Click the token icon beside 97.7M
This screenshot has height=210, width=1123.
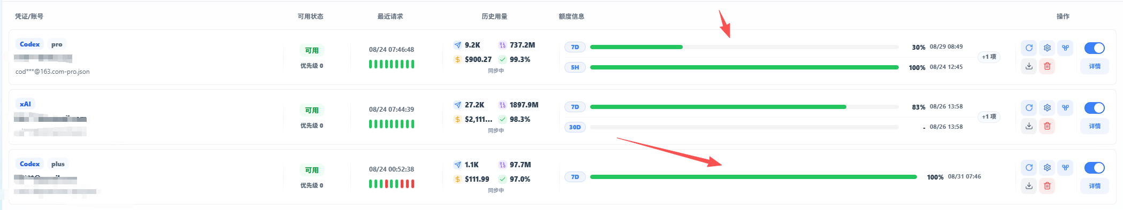pyautogui.click(x=502, y=165)
